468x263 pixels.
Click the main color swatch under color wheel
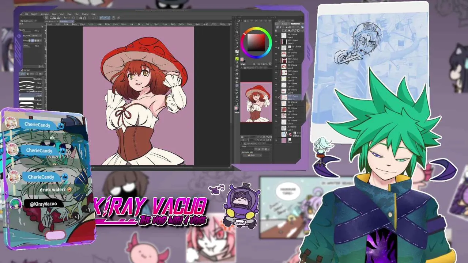point(242,59)
